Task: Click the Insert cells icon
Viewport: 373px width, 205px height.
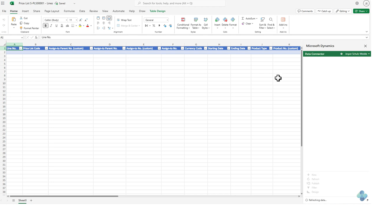Action: pos(217,20)
